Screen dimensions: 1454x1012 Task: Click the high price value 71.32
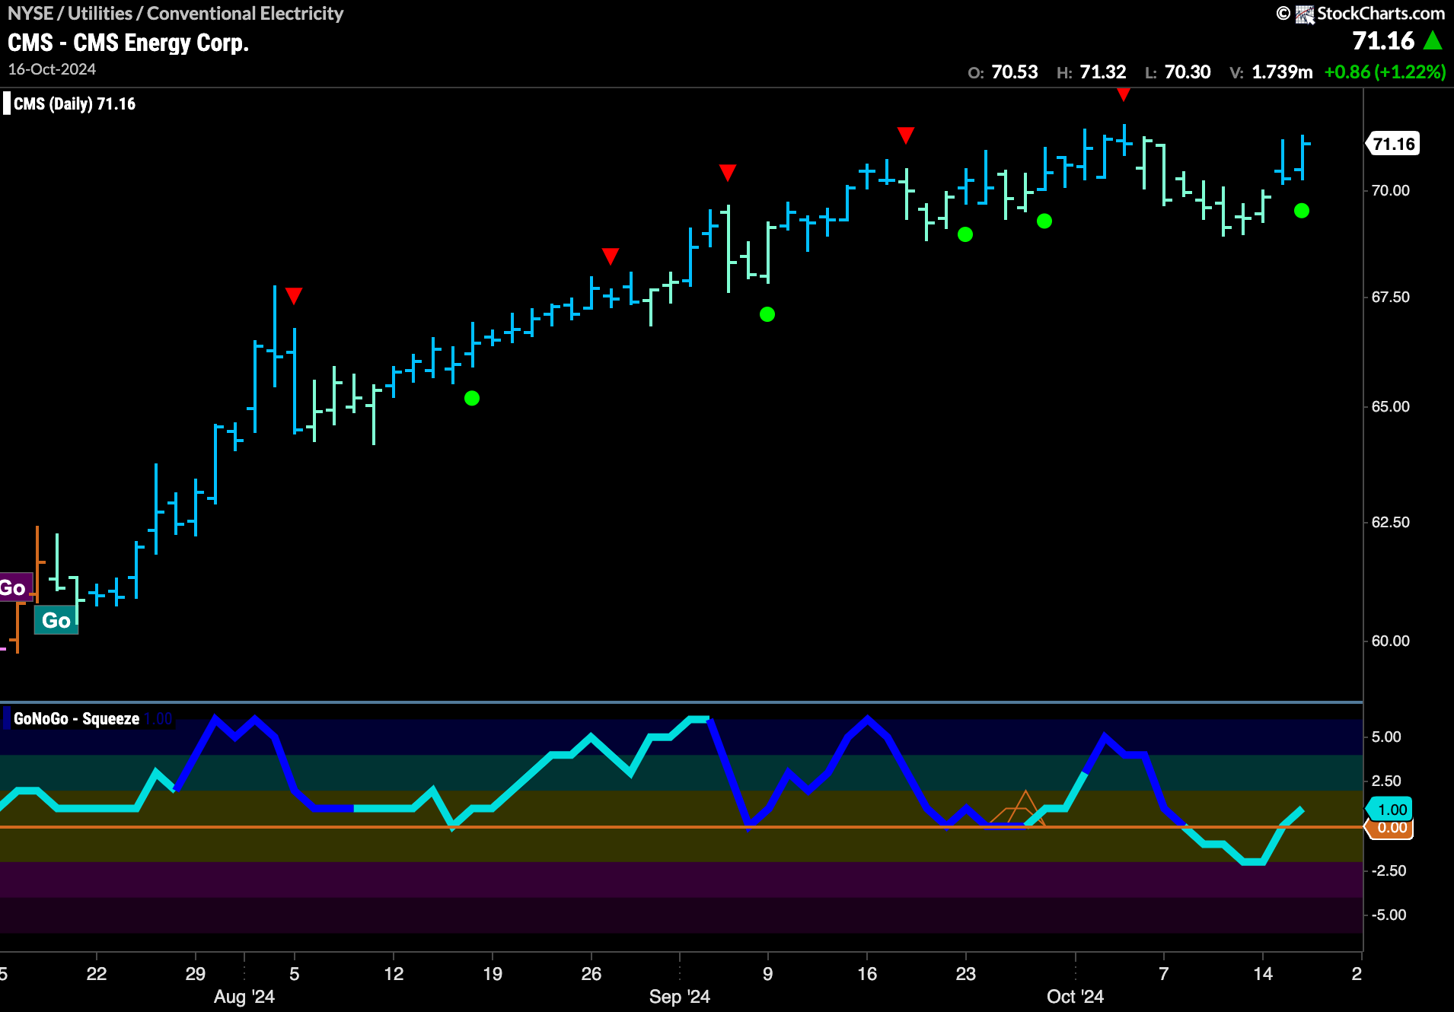tap(1102, 72)
